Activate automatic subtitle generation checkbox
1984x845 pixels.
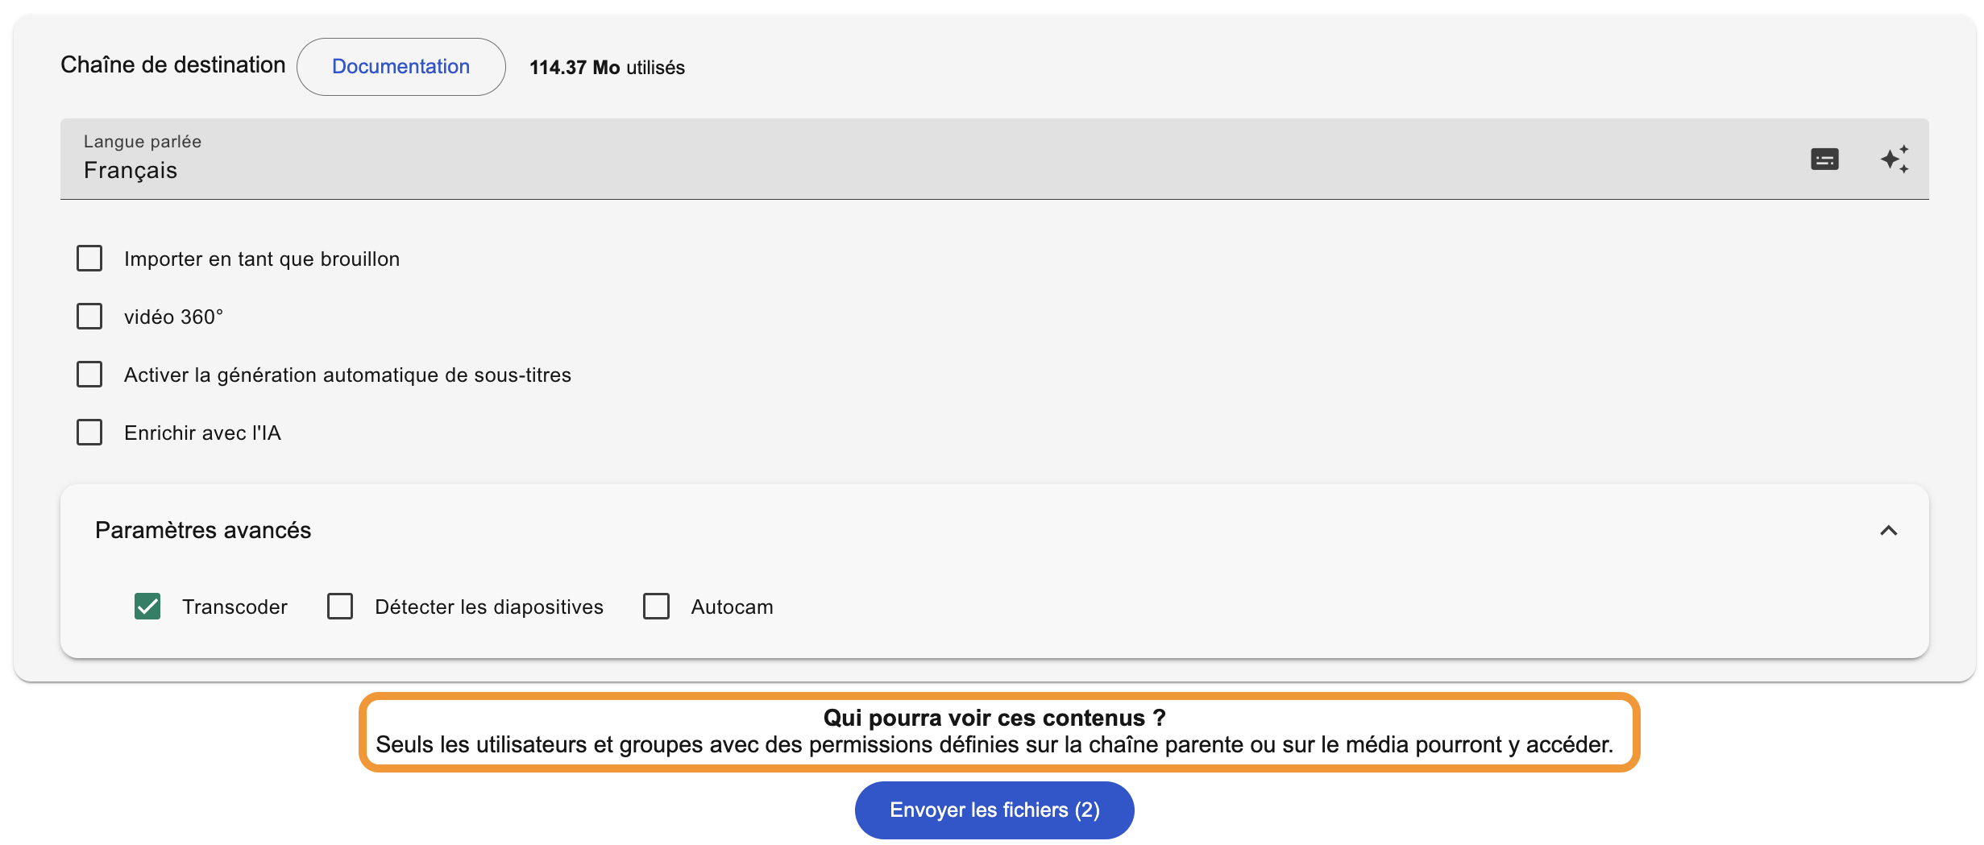[89, 375]
